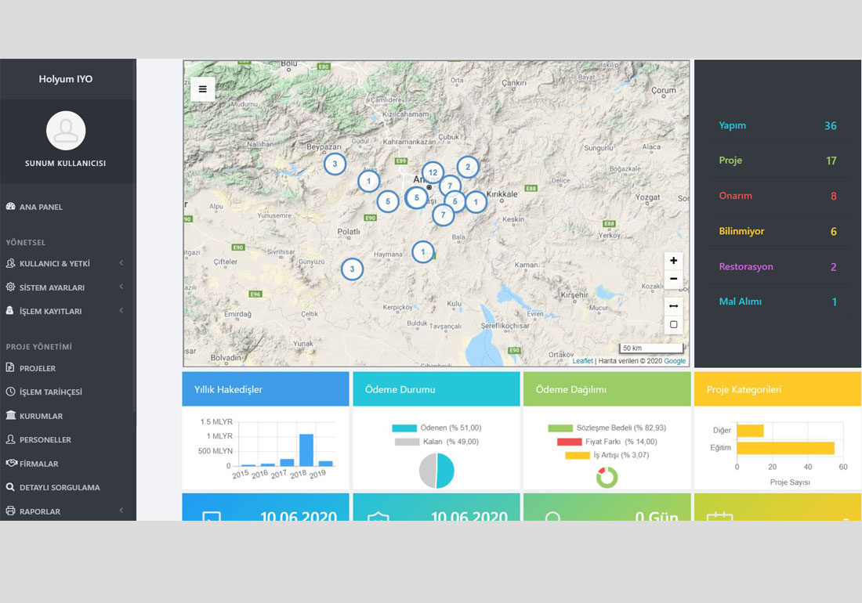Image resolution: width=862 pixels, height=603 pixels.
Task: Click the cluster 1 near Haymana
Action: point(422,252)
